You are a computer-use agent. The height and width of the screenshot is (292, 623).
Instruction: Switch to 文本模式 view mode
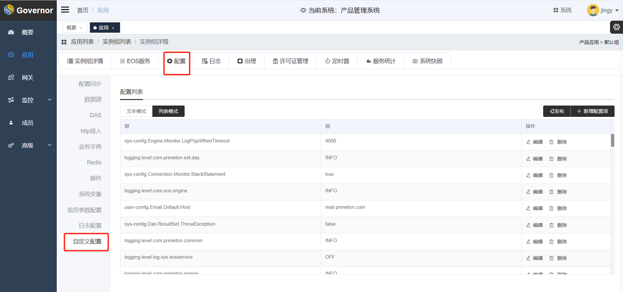tap(136, 111)
